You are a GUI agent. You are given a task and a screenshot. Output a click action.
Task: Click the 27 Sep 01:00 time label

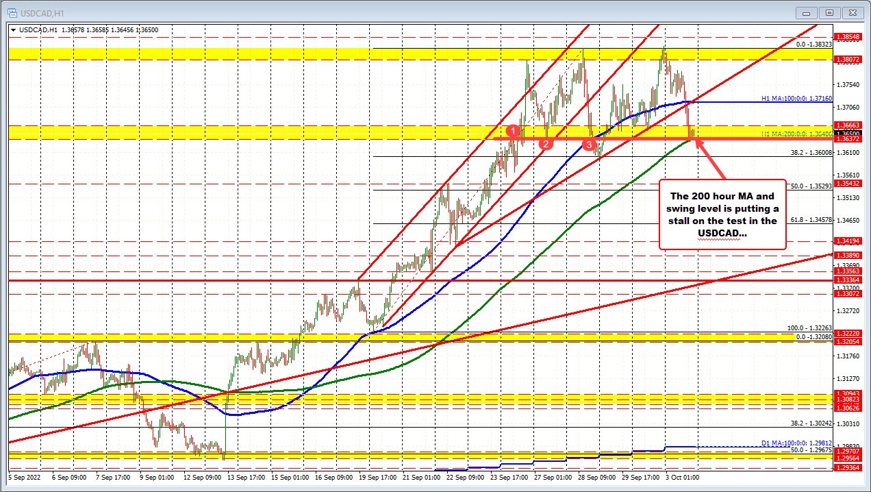[554, 478]
